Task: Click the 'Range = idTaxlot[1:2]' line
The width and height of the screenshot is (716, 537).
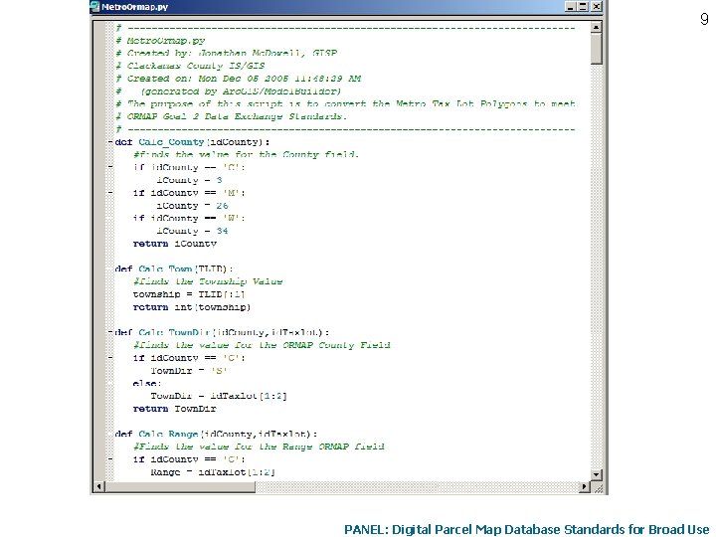Action: 213,472
